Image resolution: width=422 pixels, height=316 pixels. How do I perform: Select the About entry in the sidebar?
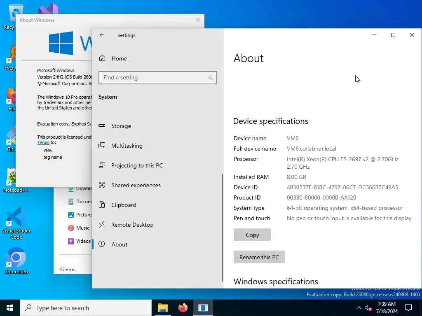pyautogui.click(x=157, y=244)
